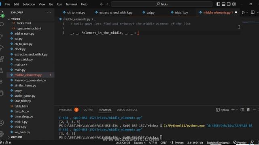The height and width of the screenshot is (145, 259).
Task: Open main.c++ in the explorer
Action: tap(21, 64)
